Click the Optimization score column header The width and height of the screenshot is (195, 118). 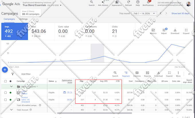[x=67, y=81]
